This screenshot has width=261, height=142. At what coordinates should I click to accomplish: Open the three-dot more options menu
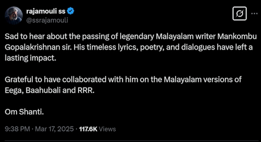pyautogui.click(x=253, y=14)
